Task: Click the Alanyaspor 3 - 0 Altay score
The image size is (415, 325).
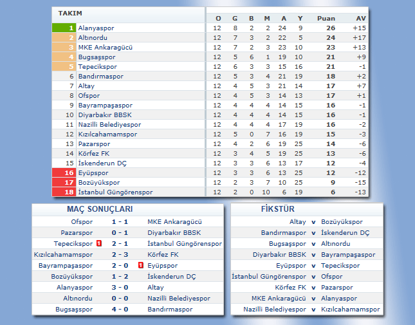Action: click(120, 288)
